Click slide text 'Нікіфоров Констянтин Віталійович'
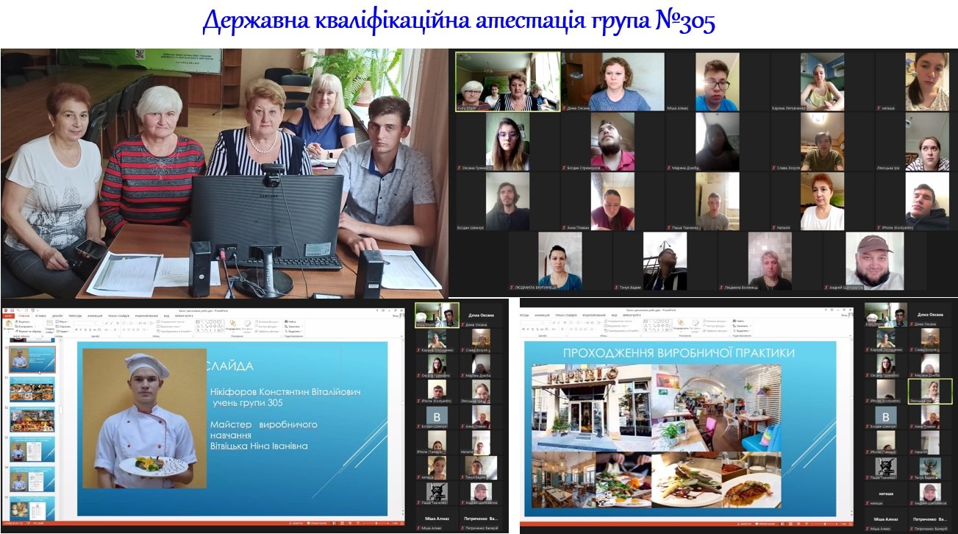The width and height of the screenshot is (958, 534). coord(285,392)
